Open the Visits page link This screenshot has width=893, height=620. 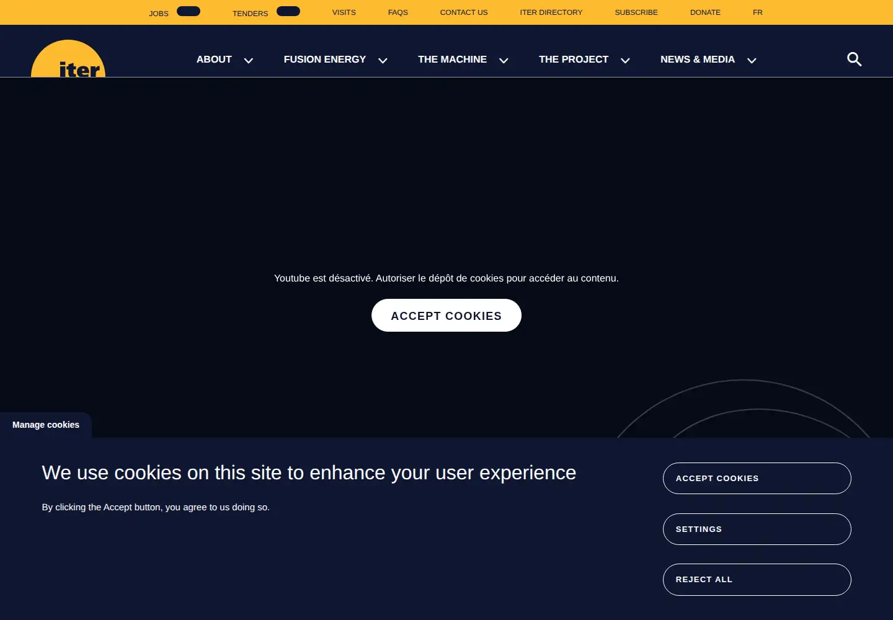pos(344,12)
